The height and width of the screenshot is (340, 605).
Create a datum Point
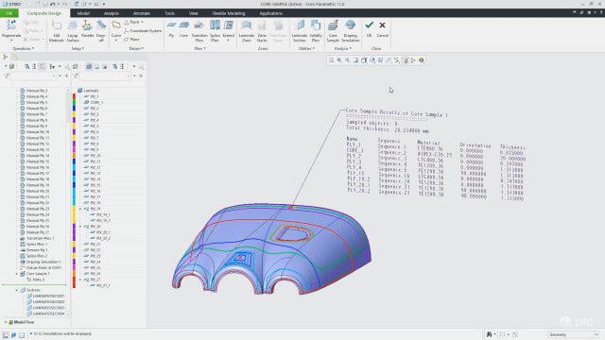coord(133,22)
